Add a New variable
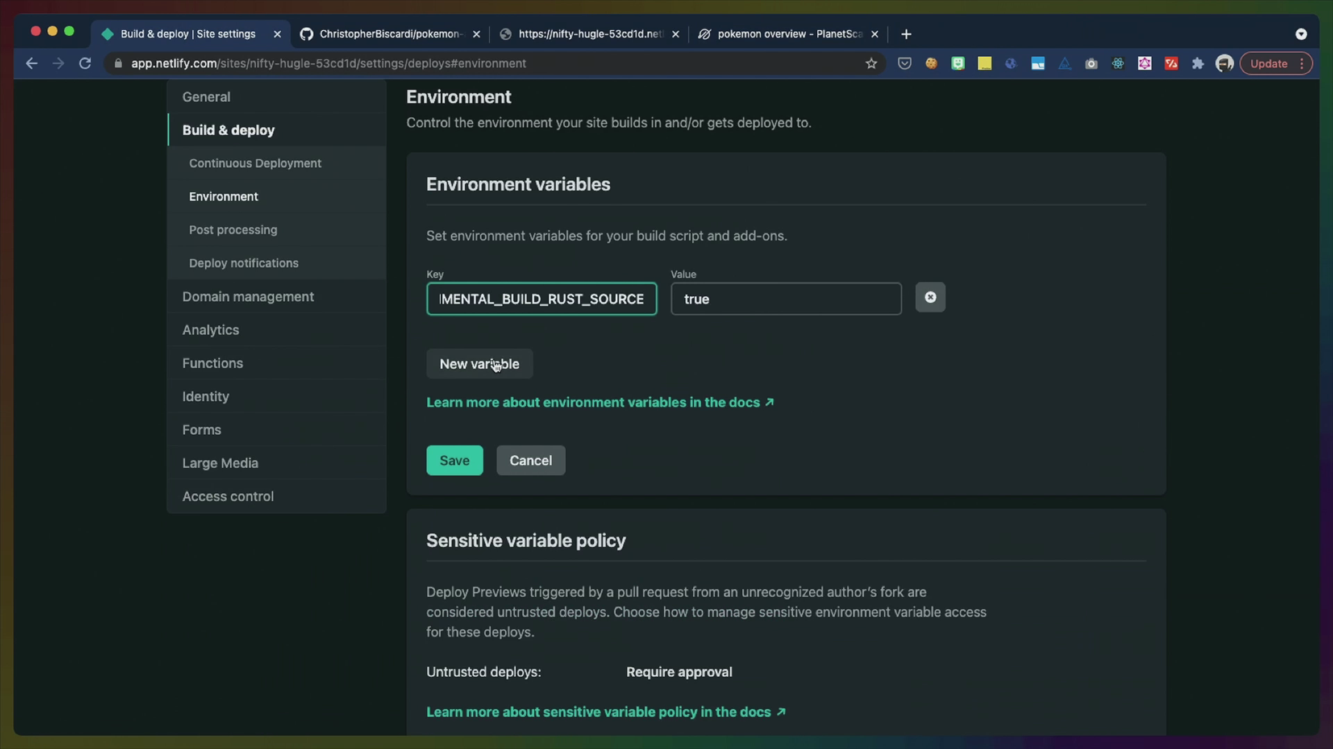1333x749 pixels. (480, 364)
